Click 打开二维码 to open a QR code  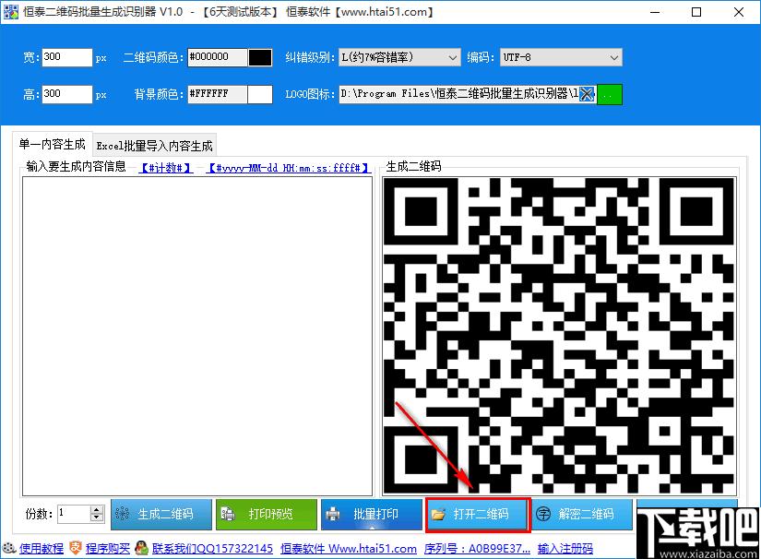click(478, 515)
